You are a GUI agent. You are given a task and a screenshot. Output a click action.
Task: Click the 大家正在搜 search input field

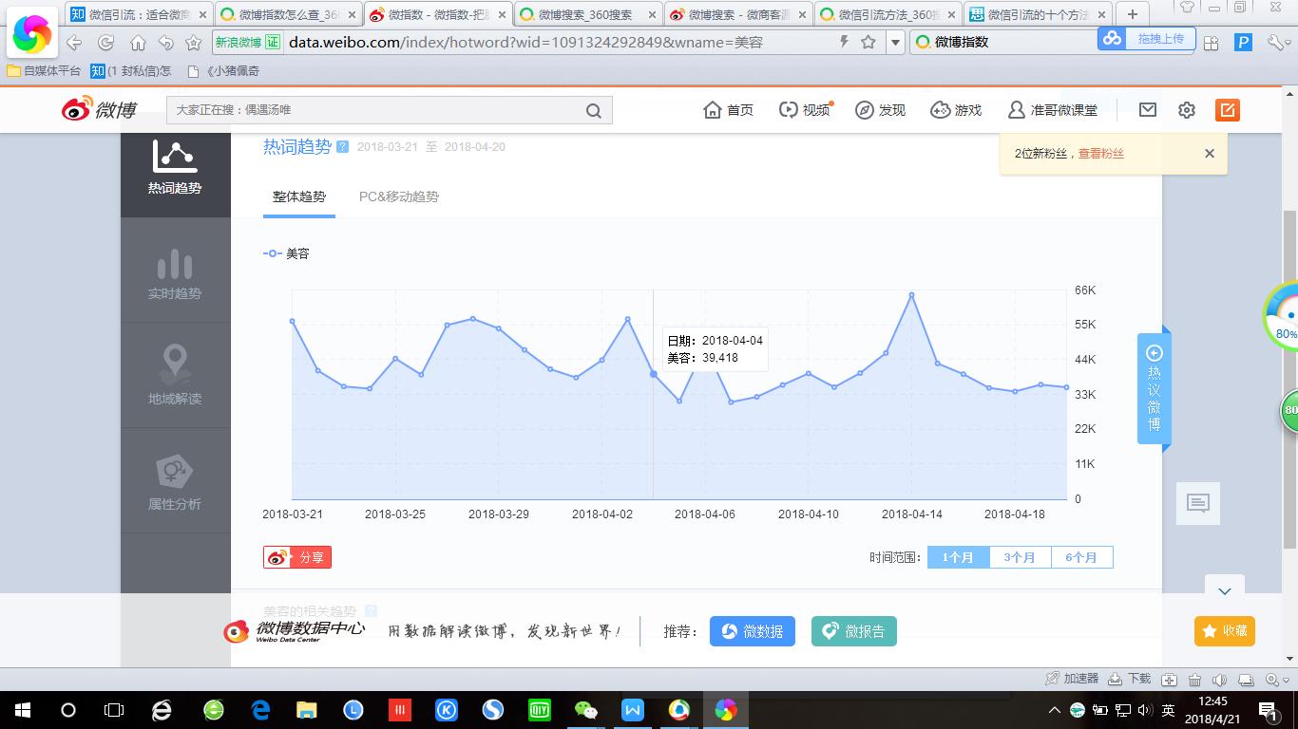[380, 110]
